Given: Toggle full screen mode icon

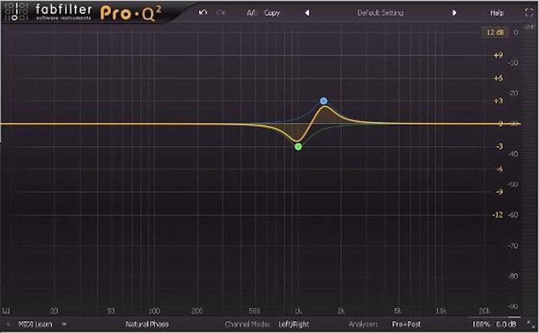Looking at the screenshot, I should point(528,12).
